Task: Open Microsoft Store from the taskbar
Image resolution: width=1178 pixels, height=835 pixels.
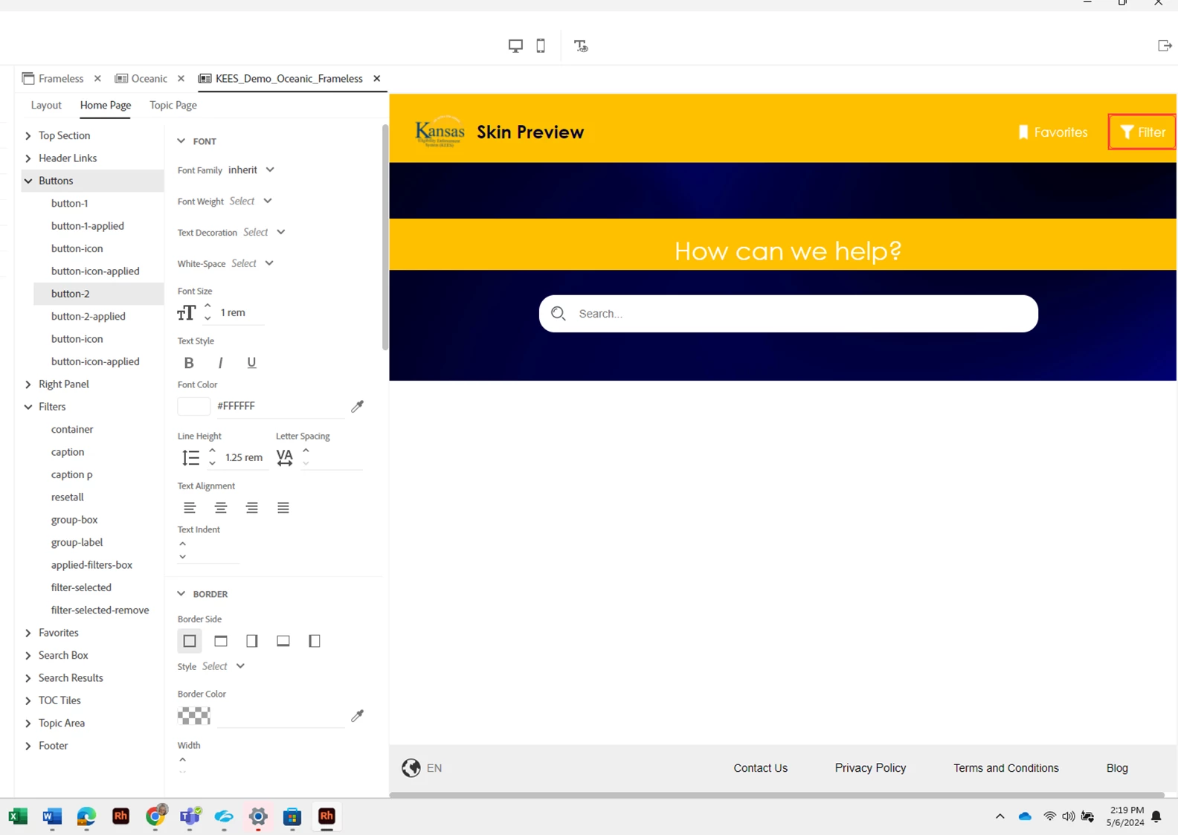Action: point(292,816)
